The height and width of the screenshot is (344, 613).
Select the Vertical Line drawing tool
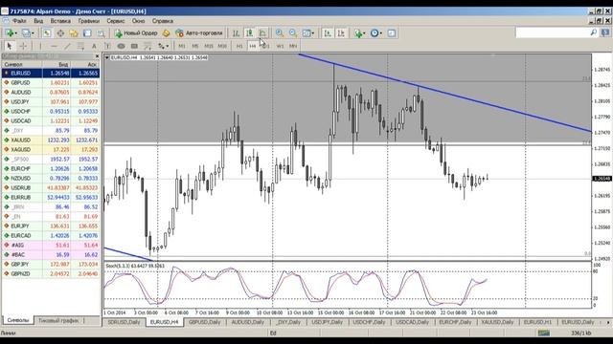click(40, 46)
